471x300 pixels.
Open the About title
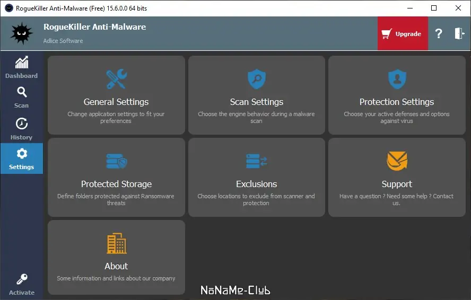(x=116, y=266)
